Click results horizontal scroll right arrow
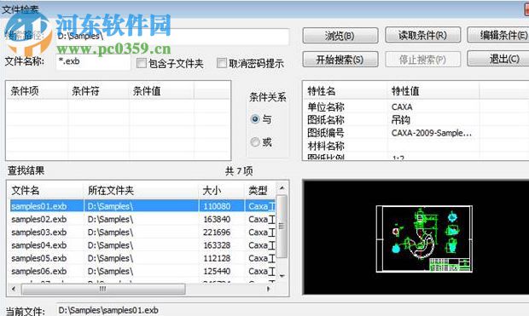 [x=268, y=289]
